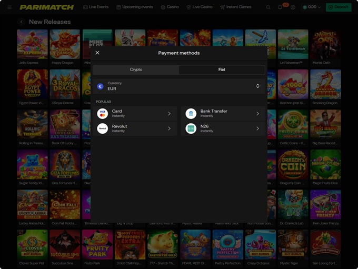This screenshot has height=269, width=358.
Task: Open the notifications bell icon
Action: click(281, 7)
